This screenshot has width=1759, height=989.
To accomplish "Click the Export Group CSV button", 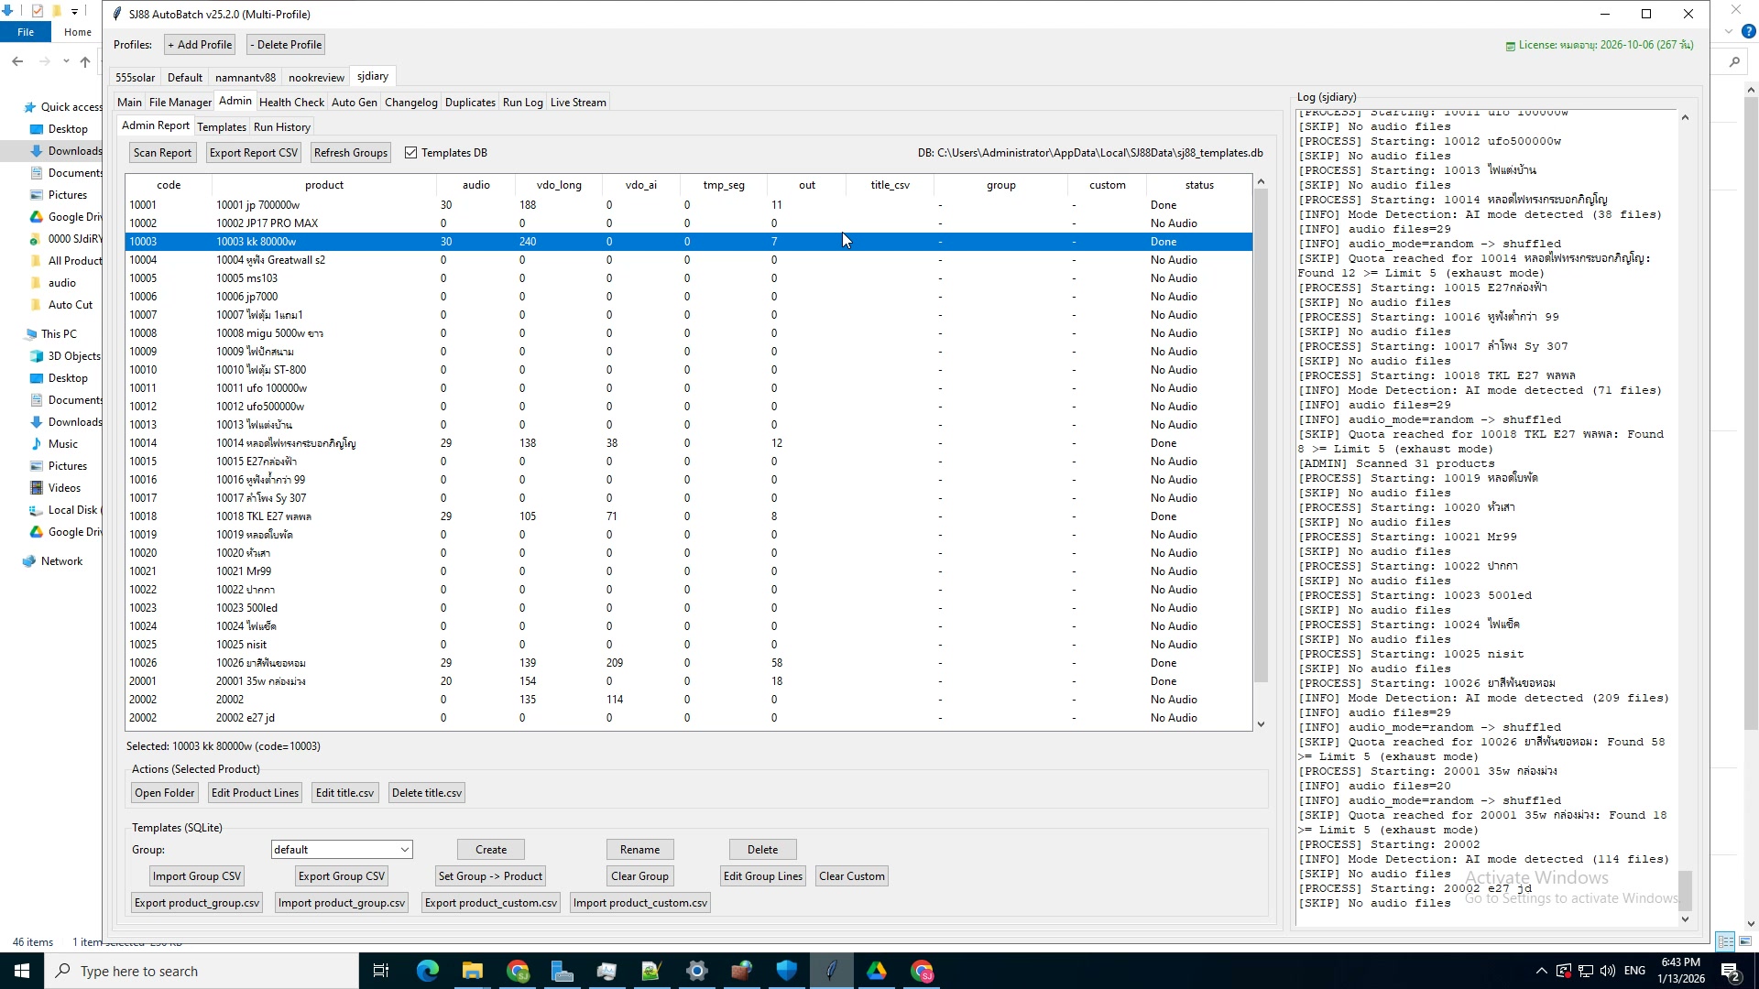I will [341, 875].
